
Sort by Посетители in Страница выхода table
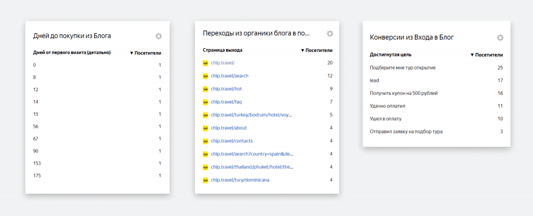tap(317, 50)
